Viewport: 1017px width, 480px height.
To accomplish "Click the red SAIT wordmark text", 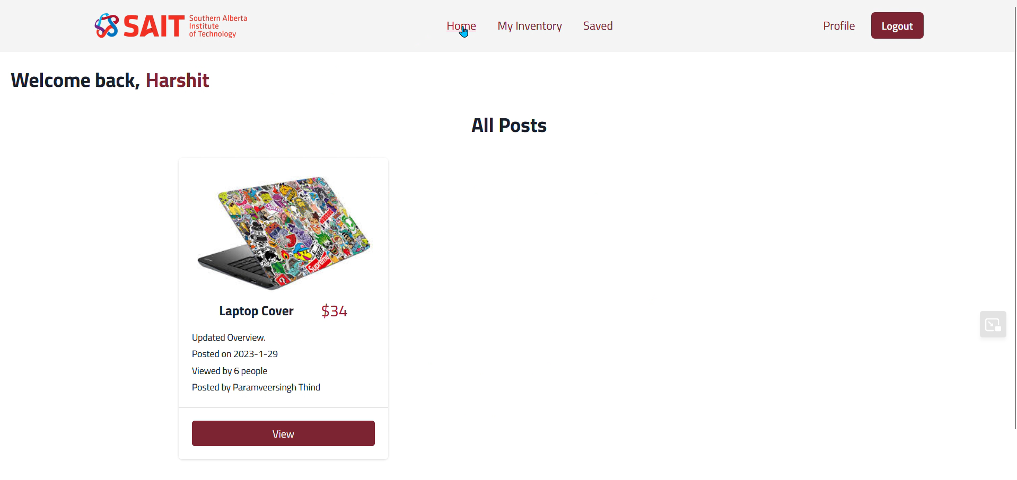I will [154, 26].
